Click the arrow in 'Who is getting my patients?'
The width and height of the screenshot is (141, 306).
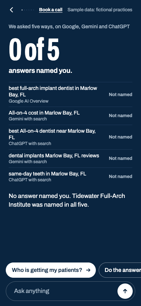(88, 270)
